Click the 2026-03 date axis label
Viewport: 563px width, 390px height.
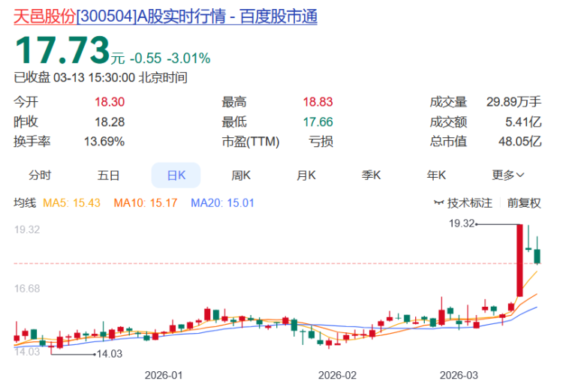pos(459,375)
